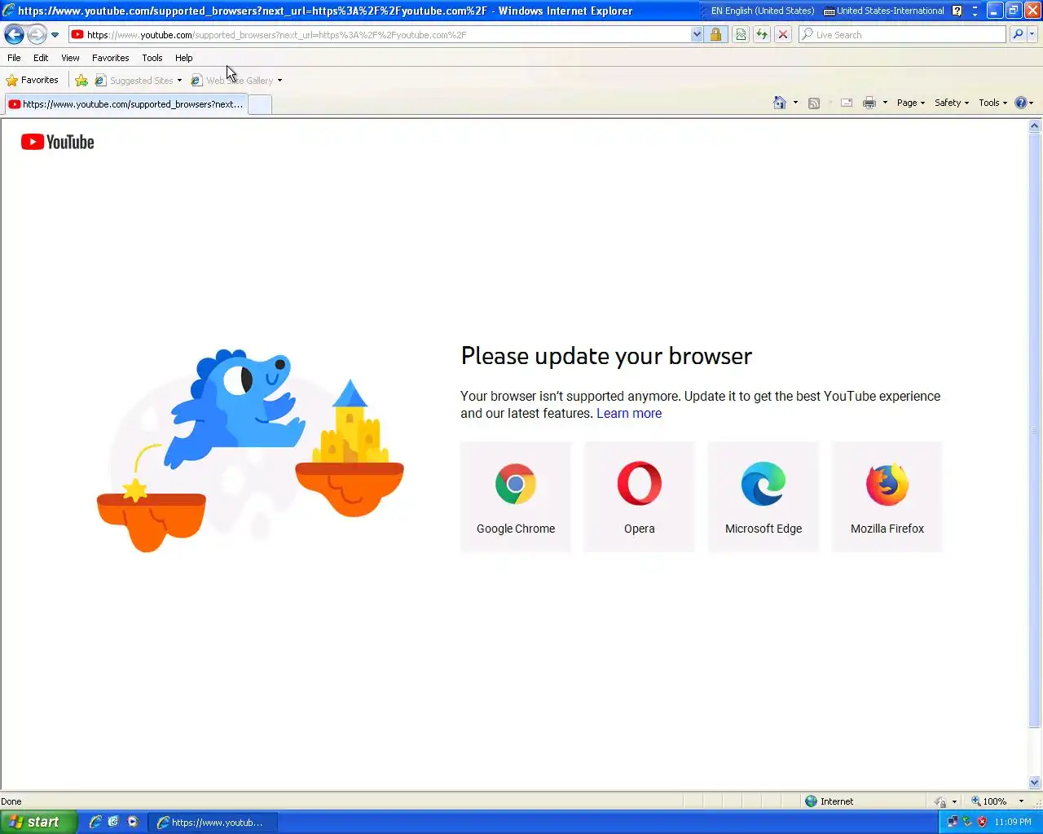Click the clock showing 11:09 PM
The image size is (1043, 834).
(x=1013, y=822)
